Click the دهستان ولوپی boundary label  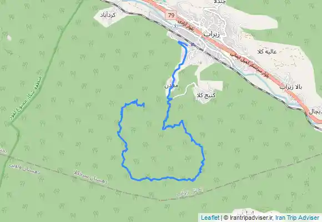tap(24, 169)
